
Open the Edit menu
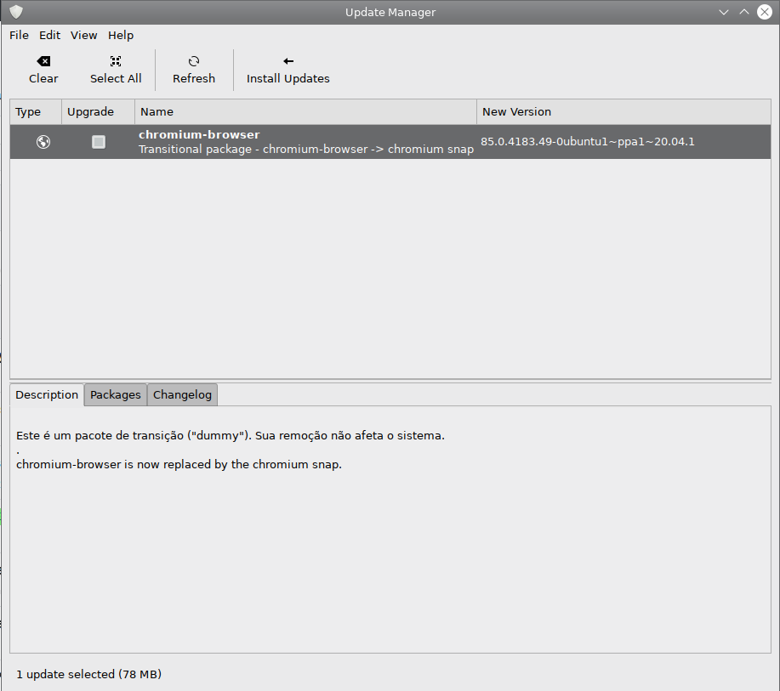[x=49, y=35]
